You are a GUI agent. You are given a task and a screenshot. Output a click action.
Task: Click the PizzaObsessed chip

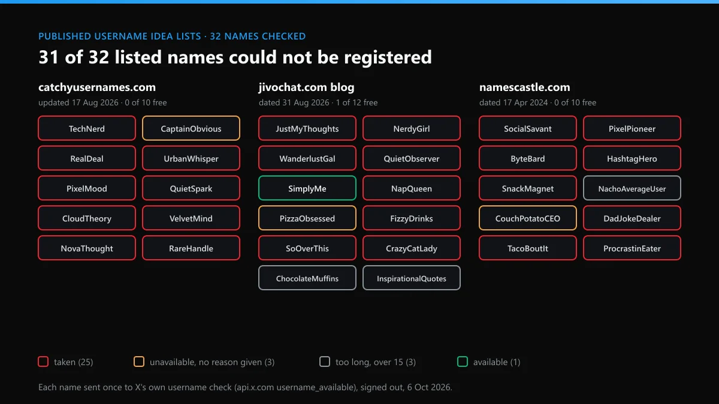307,218
